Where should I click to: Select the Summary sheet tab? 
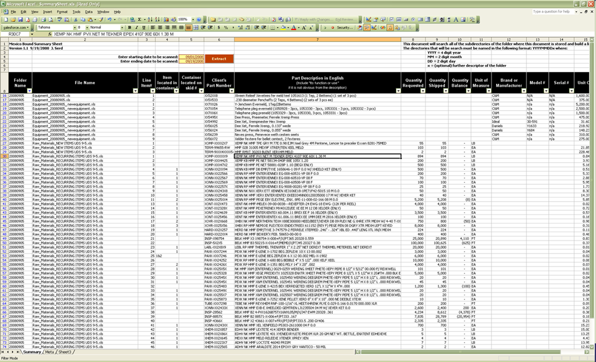pyautogui.click(x=32, y=352)
